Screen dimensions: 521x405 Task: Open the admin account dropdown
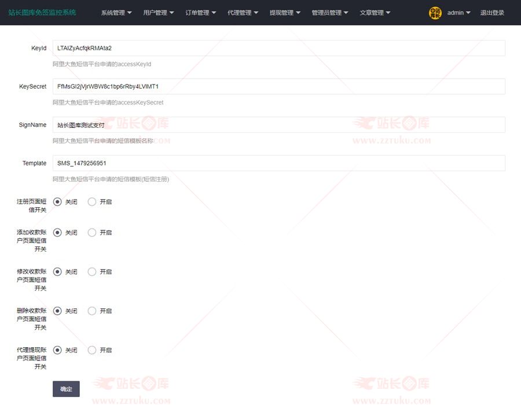[458, 13]
